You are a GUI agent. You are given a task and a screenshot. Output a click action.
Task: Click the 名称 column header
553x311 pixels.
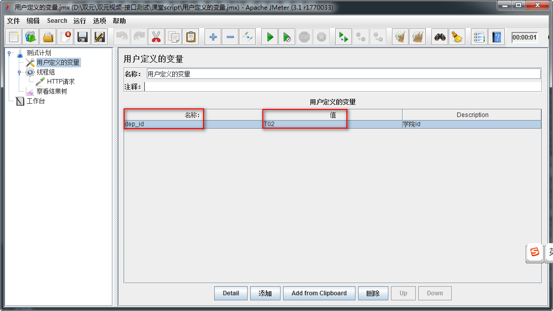[193, 115]
